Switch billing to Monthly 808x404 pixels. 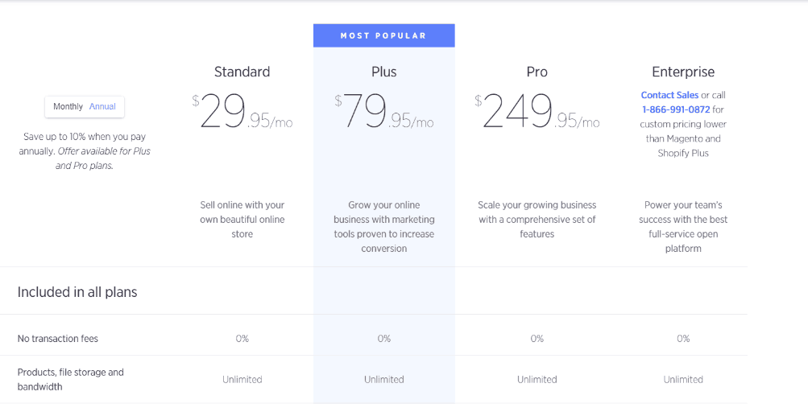(x=68, y=106)
